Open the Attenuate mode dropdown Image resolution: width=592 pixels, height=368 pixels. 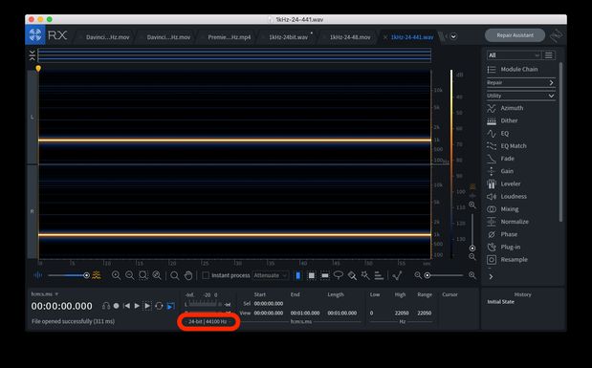coord(271,275)
